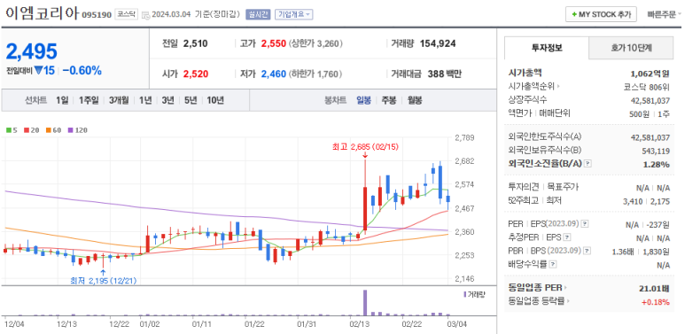This screenshot has width=685, height=334.
Task: Open the 기업개요 dropdown
Action: click(x=293, y=14)
